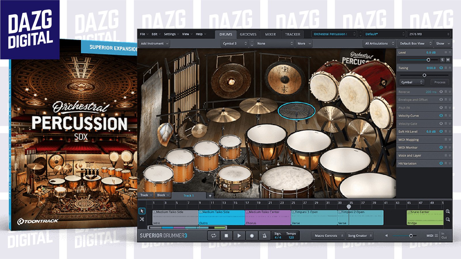Open the Orchestral Percussion I library dropdown
Viewport: 461px width, 259px height.
335,34
